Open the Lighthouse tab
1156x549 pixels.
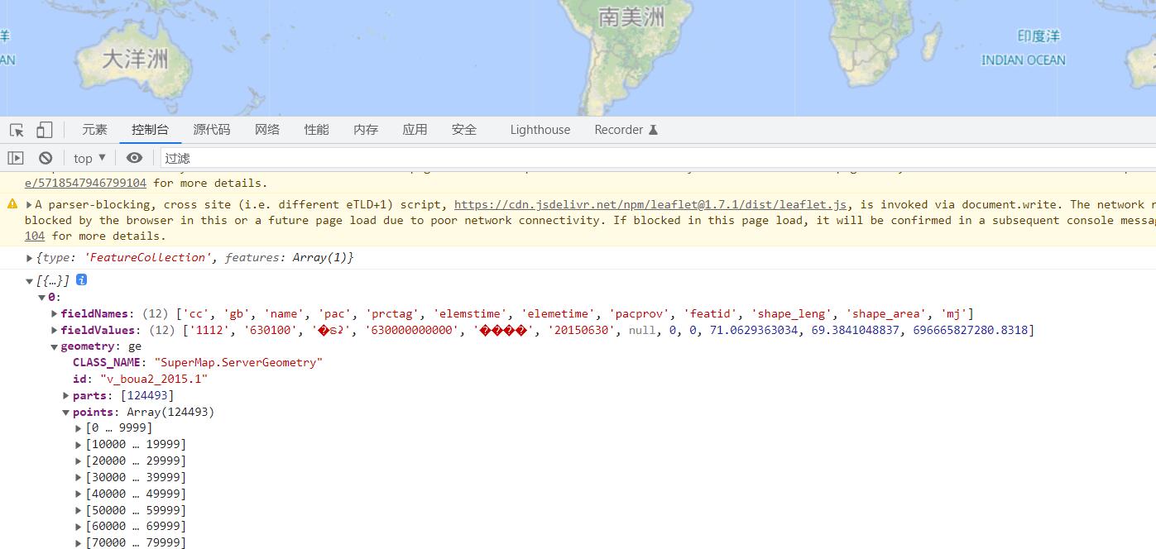(x=540, y=130)
